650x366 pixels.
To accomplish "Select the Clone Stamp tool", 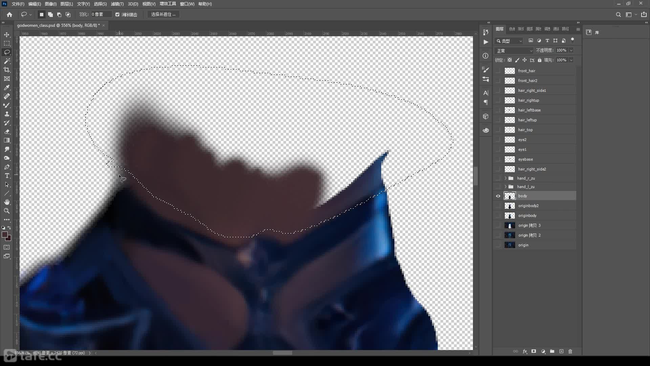I will (7, 114).
